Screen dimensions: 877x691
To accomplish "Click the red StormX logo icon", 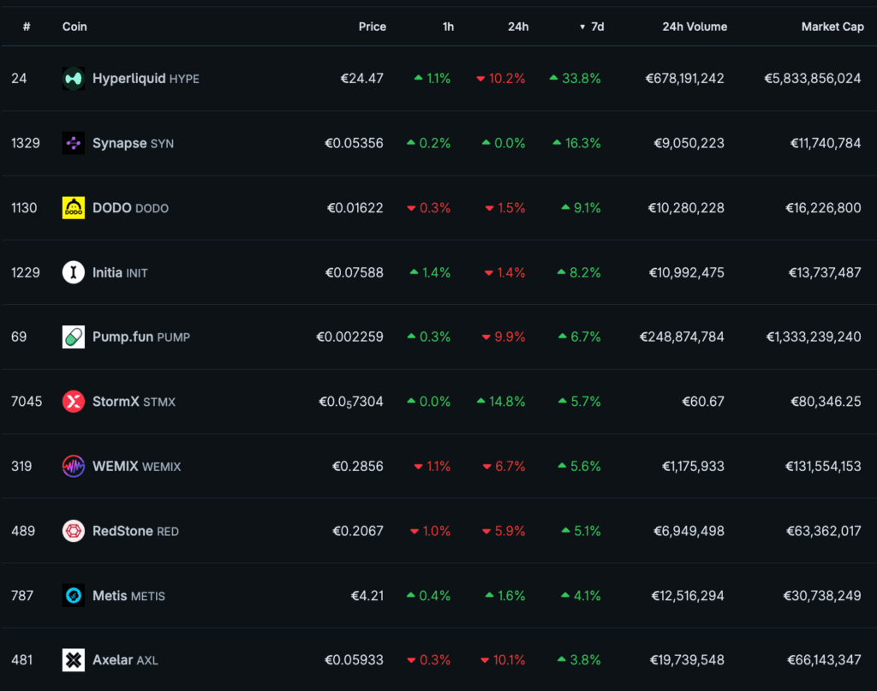I will 74,402.
